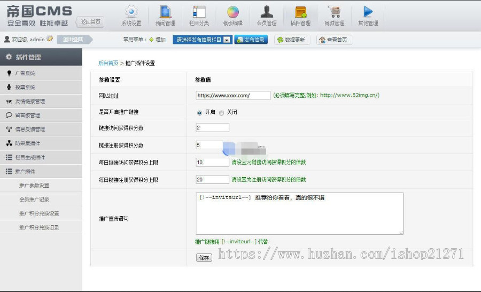Click the 推广插件 list icon

pos(9,171)
